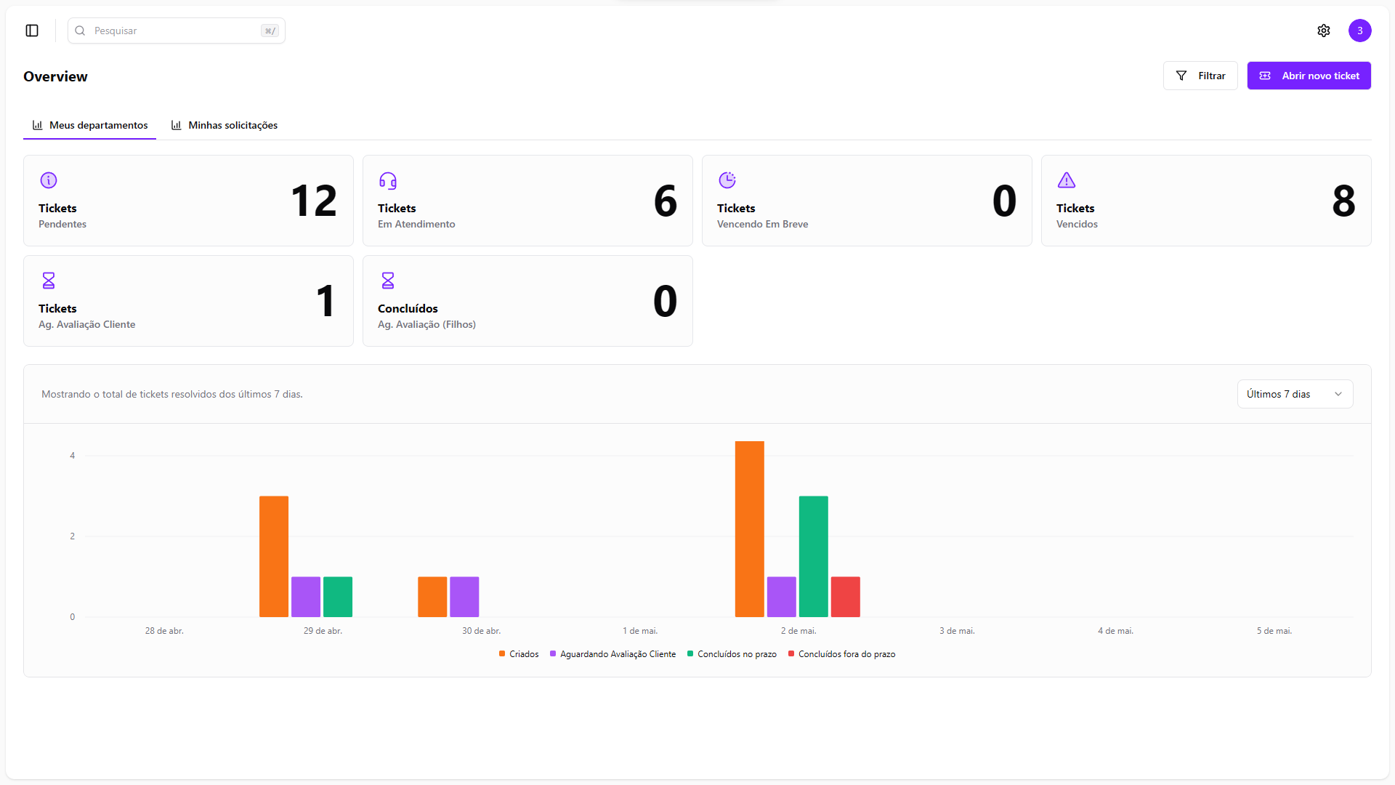Click the info icon on Tickets Pendentes card

[49, 180]
